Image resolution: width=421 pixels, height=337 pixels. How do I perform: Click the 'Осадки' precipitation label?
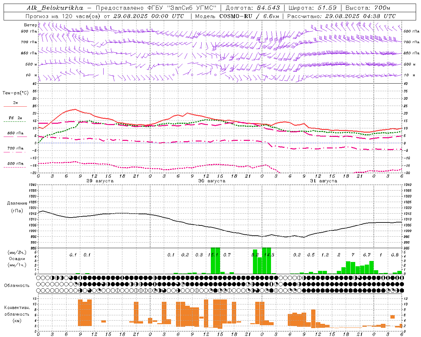pyautogui.click(x=17, y=259)
